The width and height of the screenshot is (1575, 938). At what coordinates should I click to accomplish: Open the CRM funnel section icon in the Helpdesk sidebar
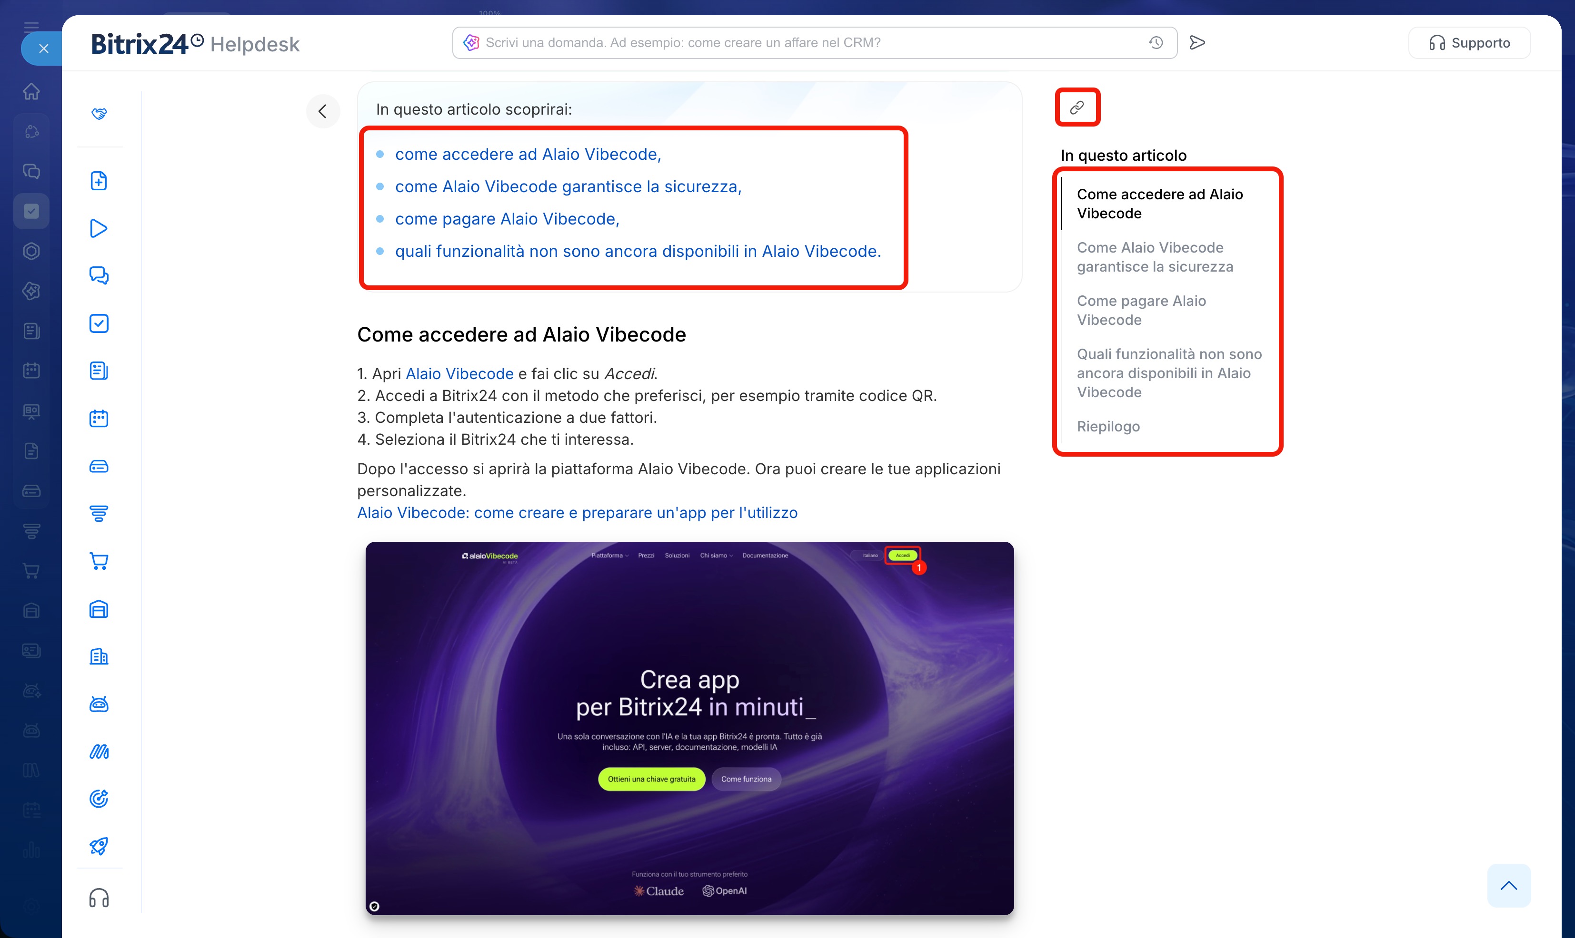click(x=100, y=513)
